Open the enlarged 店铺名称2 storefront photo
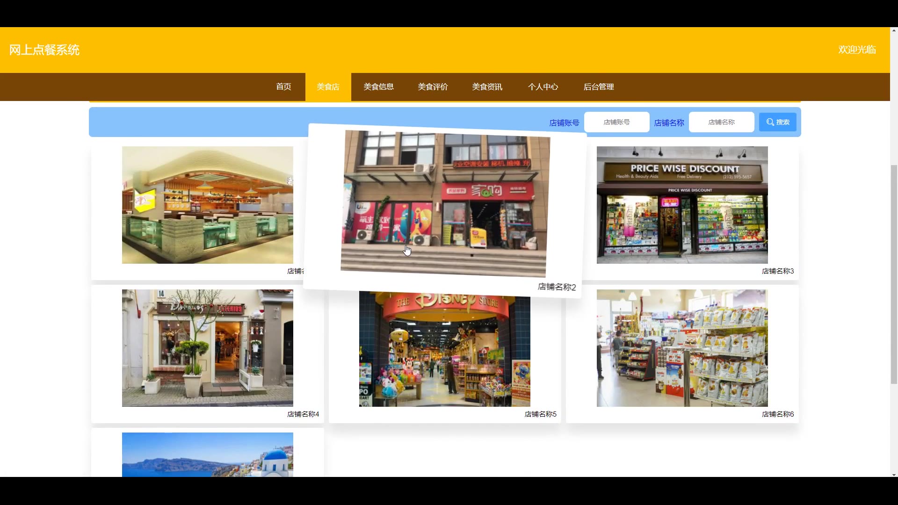 [x=445, y=204]
